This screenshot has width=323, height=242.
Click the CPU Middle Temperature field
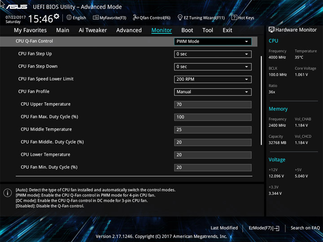click(x=213, y=130)
